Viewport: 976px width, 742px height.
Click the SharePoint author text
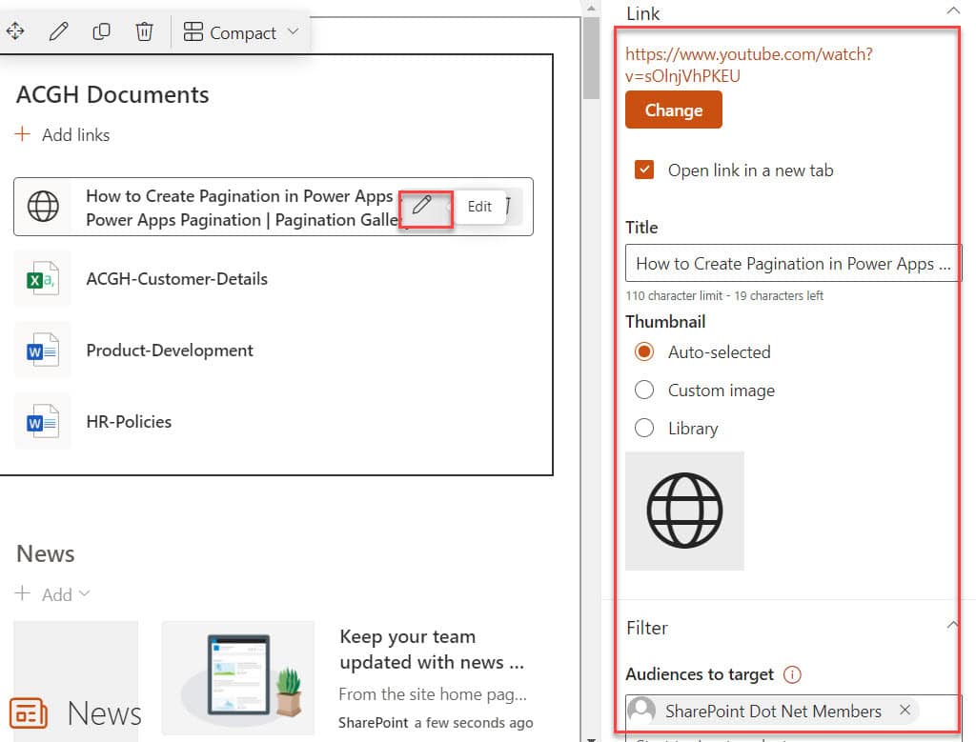(x=374, y=723)
